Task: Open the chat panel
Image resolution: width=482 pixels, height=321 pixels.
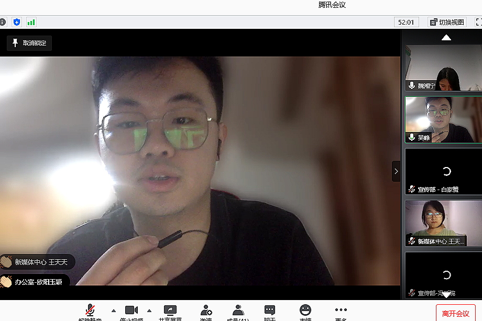Action: pos(270,311)
